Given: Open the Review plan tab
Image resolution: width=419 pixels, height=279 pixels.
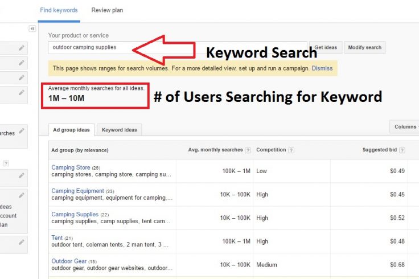Looking at the screenshot, I should point(107,10).
